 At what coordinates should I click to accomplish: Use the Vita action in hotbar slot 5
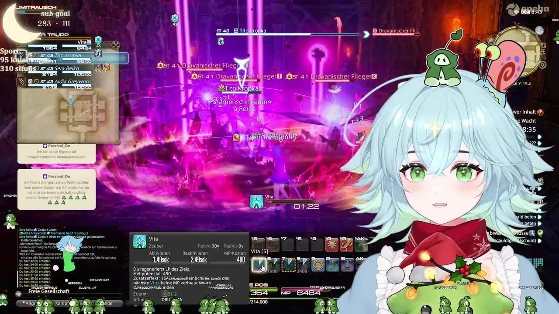pyautogui.click(x=259, y=264)
